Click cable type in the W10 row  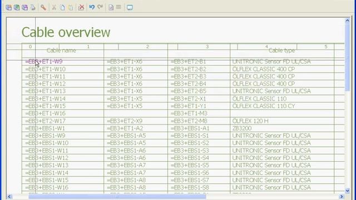(264, 69)
